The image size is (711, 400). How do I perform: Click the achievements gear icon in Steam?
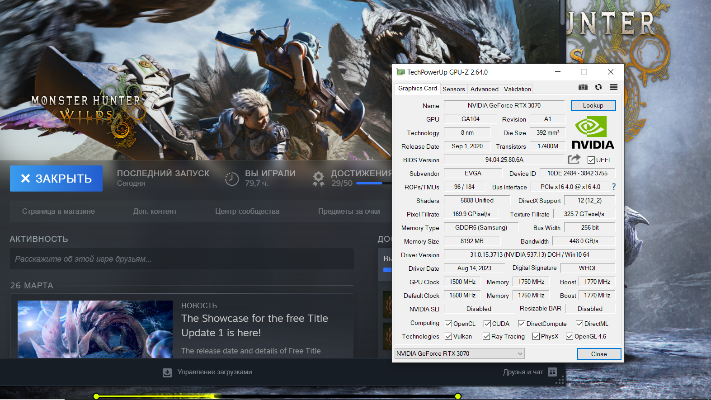pos(319,179)
